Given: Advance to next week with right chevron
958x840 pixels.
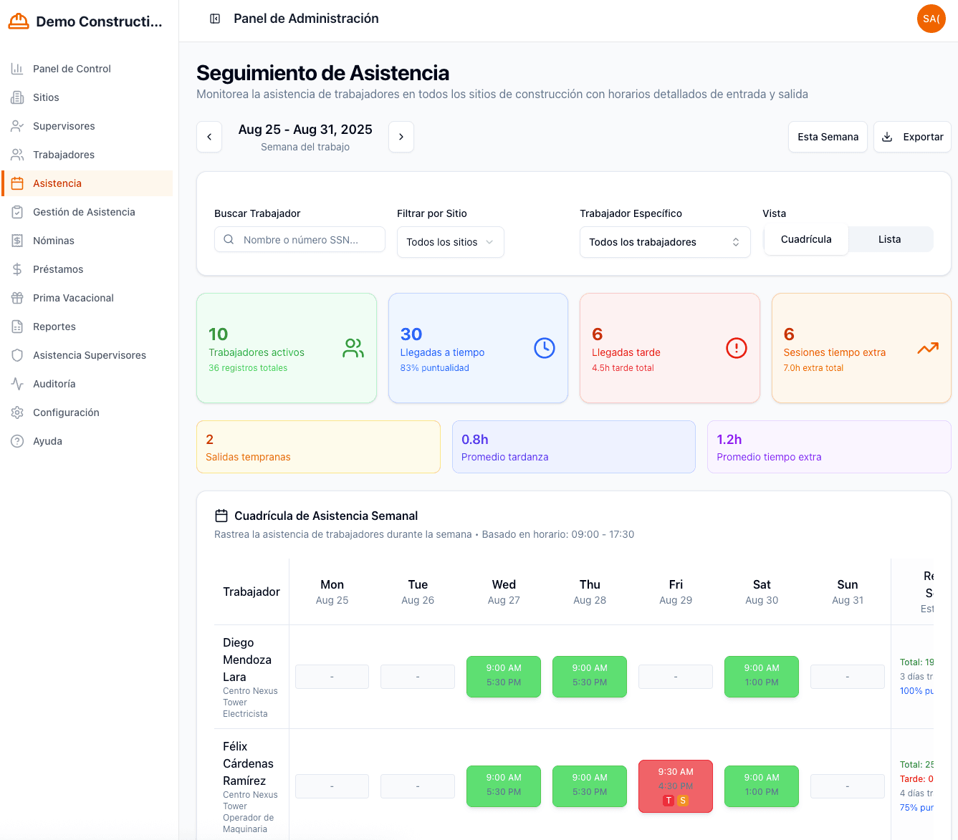Looking at the screenshot, I should pos(401,137).
